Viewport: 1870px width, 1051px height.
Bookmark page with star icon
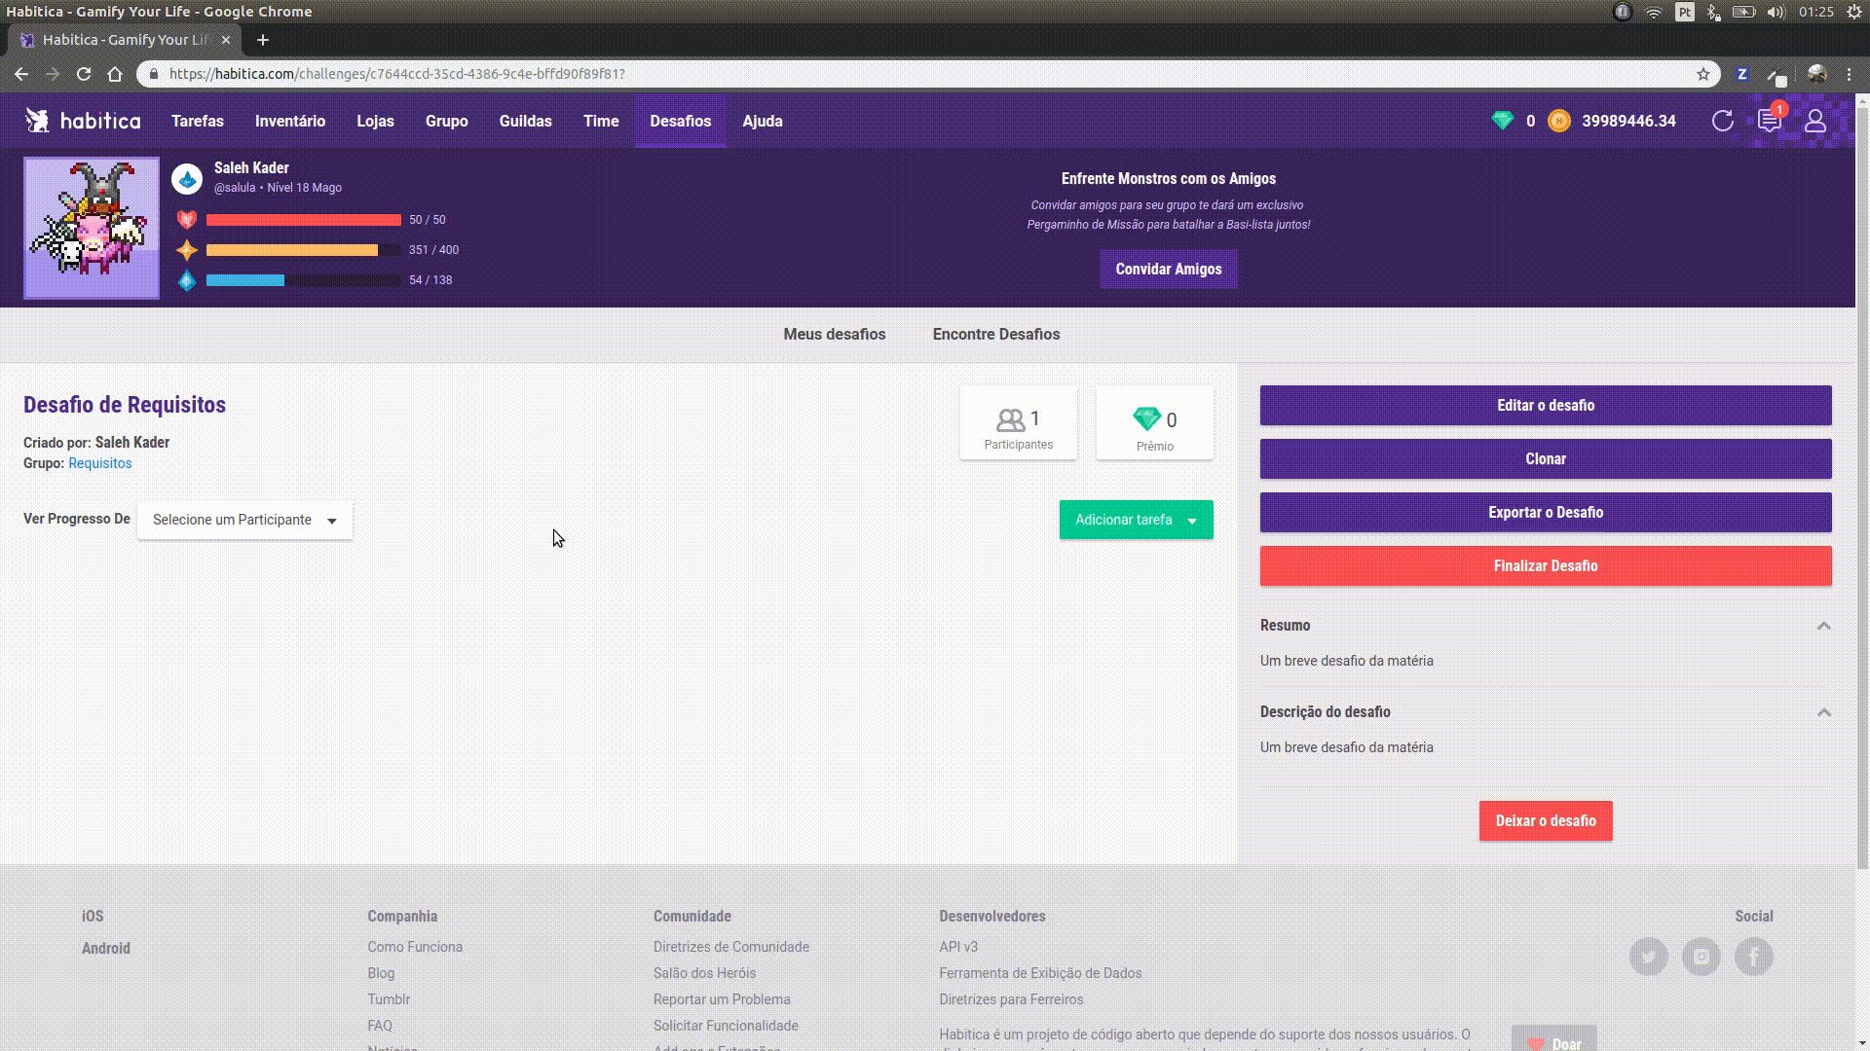(x=1702, y=74)
